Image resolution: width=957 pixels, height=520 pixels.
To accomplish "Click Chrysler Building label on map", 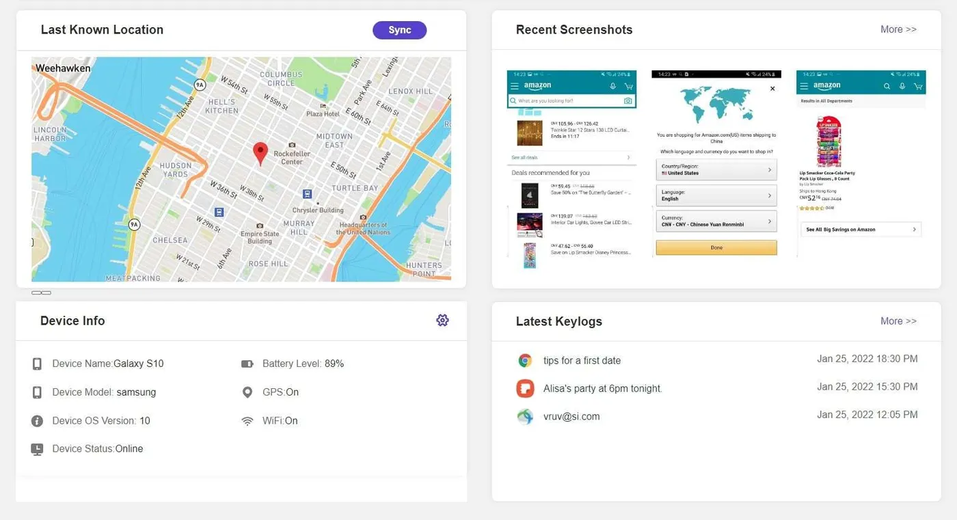I will [318, 210].
